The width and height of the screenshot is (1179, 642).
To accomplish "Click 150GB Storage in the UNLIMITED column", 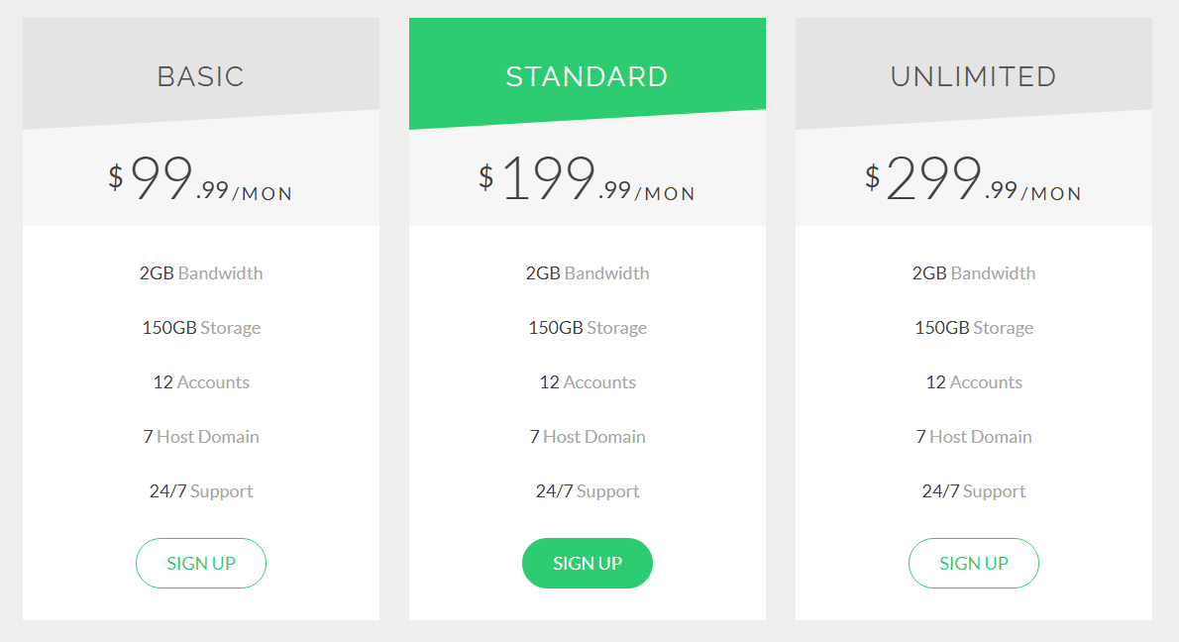I will point(973,327).
